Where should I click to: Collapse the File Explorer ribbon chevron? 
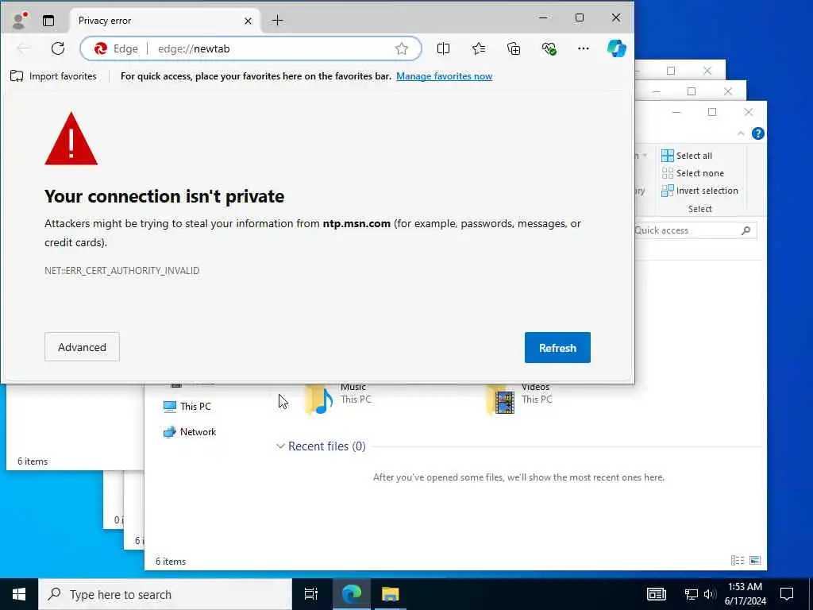pos(741,133)
